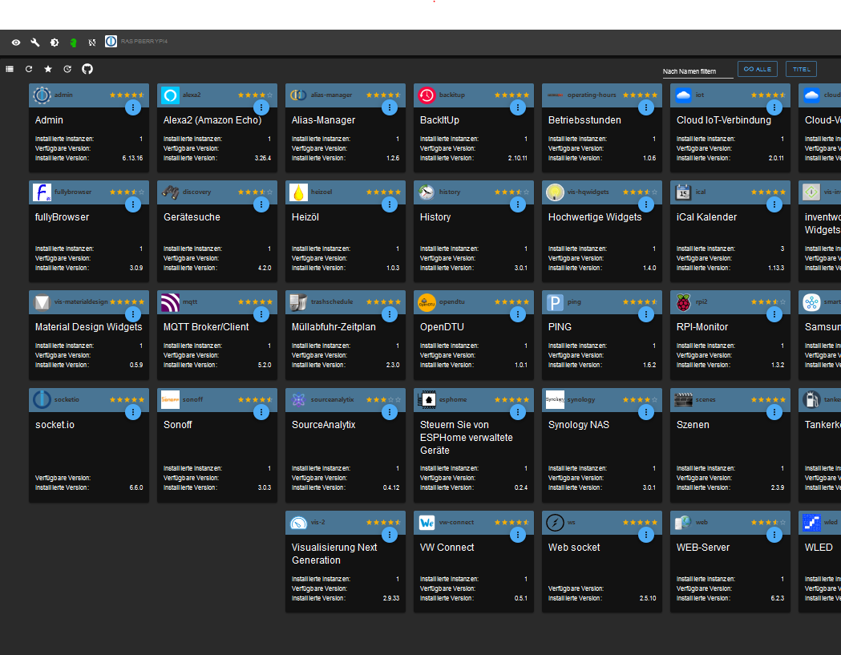Click the ioBroker logo beside RASPBERRYPI4
This screenshot has width=841, height=655.
[x=111, y=42]
